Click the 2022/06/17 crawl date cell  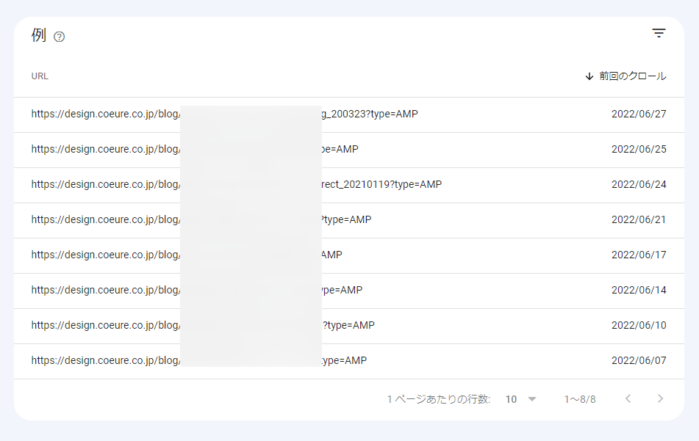click(638, 255)
